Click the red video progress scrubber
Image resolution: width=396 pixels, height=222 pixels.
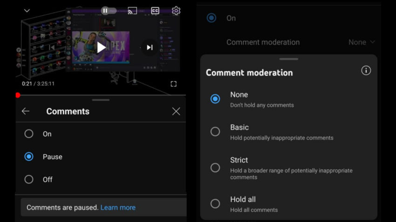pos(18,95)
